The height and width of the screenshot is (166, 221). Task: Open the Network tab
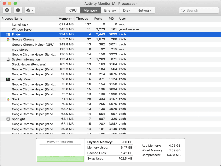(x=144, y=10)
